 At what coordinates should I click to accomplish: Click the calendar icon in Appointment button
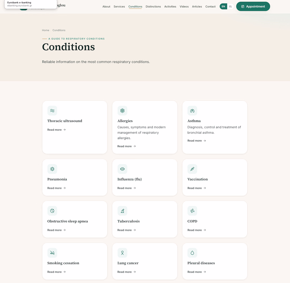coord(243,7)
